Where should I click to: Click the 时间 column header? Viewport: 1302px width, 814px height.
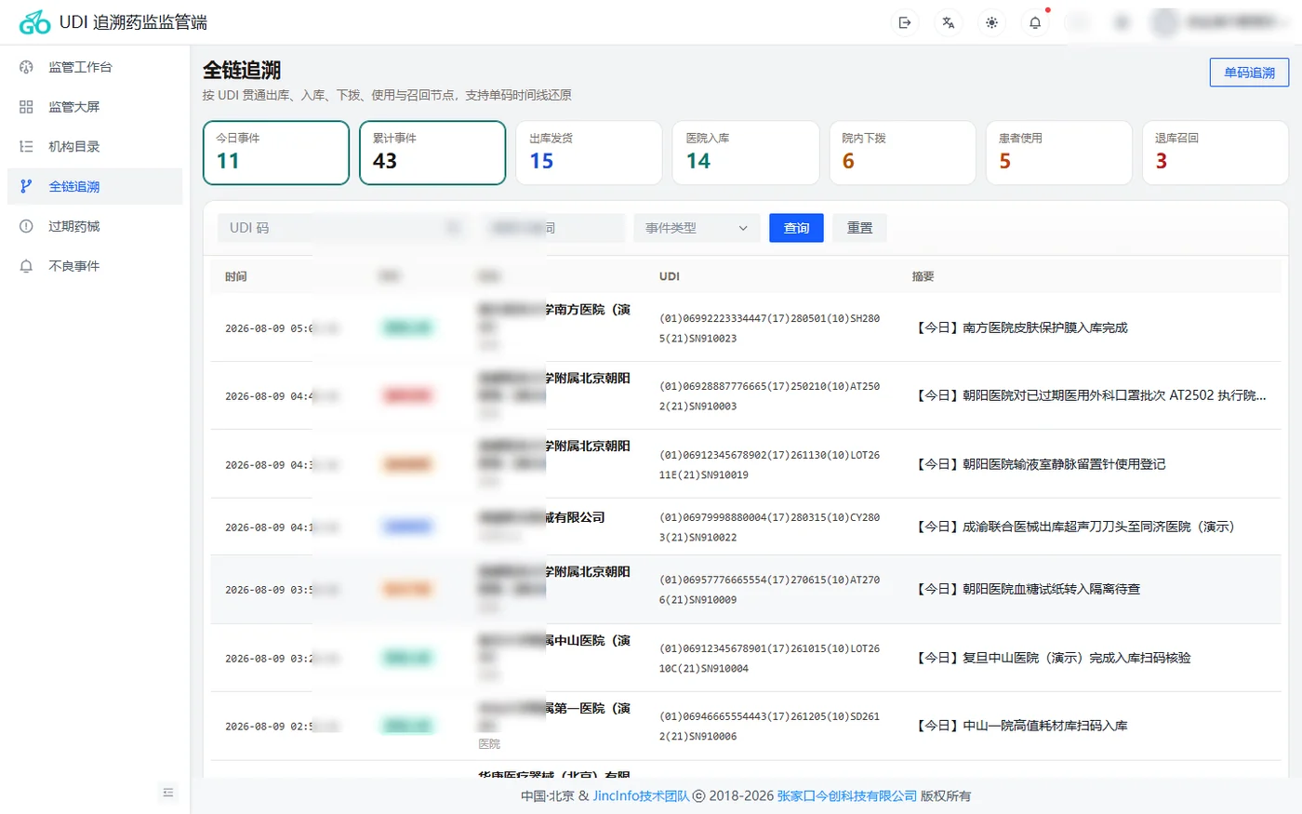[236, 276]
